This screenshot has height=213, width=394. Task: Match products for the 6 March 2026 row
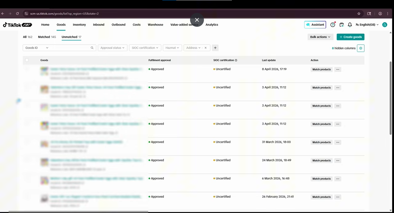tap(322, 179)
